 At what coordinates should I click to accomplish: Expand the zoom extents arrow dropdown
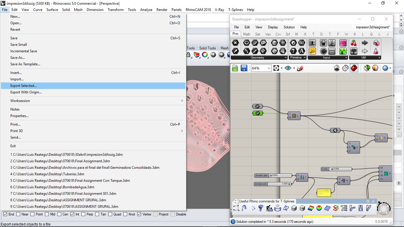click(x=282, y=68)
